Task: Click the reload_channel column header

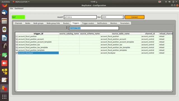Action: tap(166, 34)
